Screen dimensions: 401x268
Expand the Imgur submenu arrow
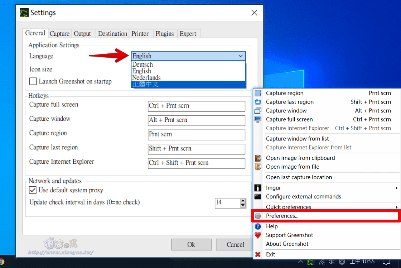click(397, 188)
